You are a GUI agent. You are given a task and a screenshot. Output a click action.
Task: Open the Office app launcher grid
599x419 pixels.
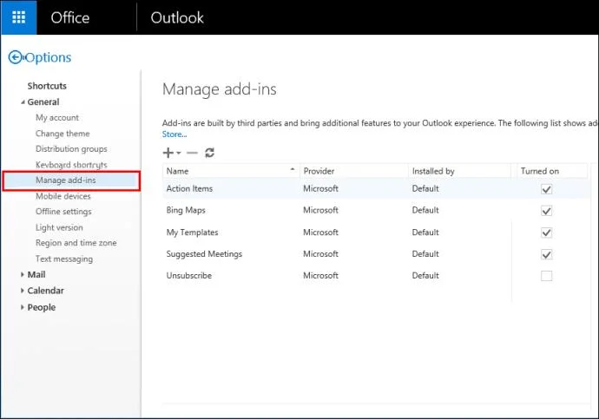(19, 17)
